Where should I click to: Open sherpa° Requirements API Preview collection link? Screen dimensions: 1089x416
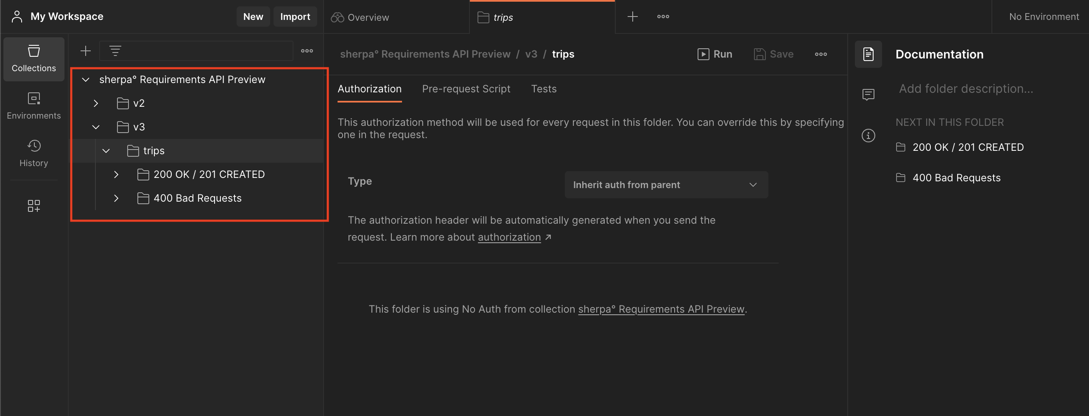[661, 309]
